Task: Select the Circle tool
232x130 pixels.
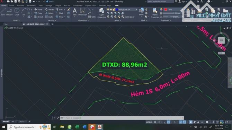Action: point(17,12)
